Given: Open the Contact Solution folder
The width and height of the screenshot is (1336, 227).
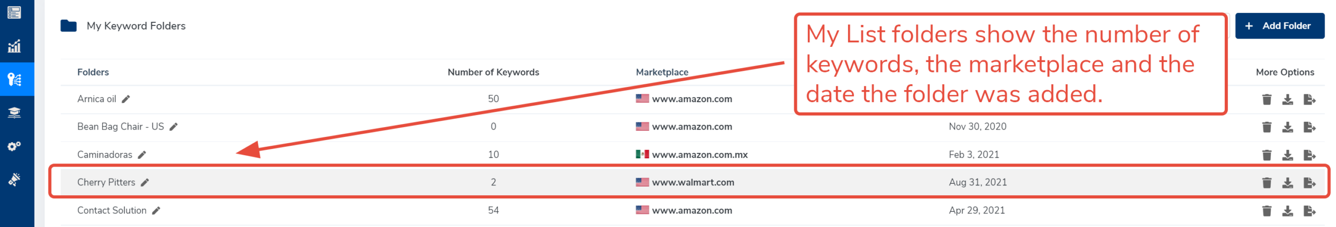Looking at the screenshot, I should click(112, 210).
